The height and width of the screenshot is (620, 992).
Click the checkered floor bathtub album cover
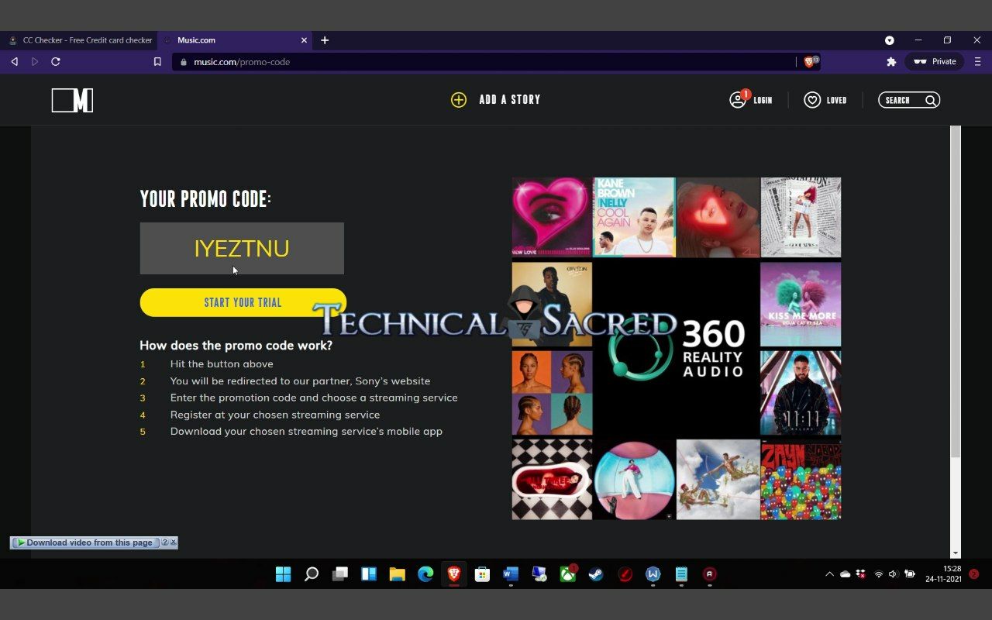552,479
